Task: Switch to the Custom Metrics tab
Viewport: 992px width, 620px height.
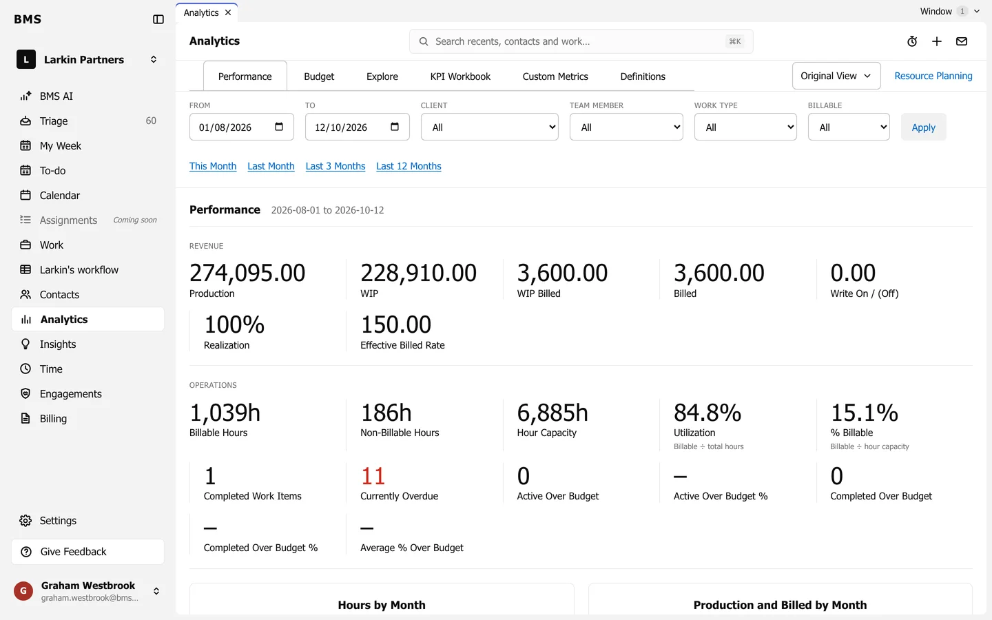Action: (555, 76)
